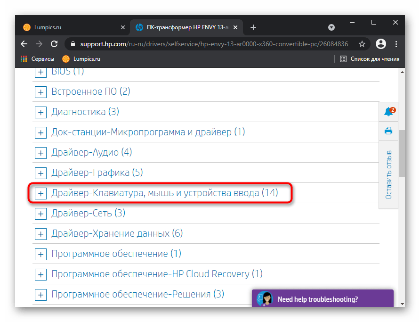Expand Встроенное ПО (2) with plus icon
Viewport: 420px width, 322px height.
pyautogui.click(x=40, y=92)
